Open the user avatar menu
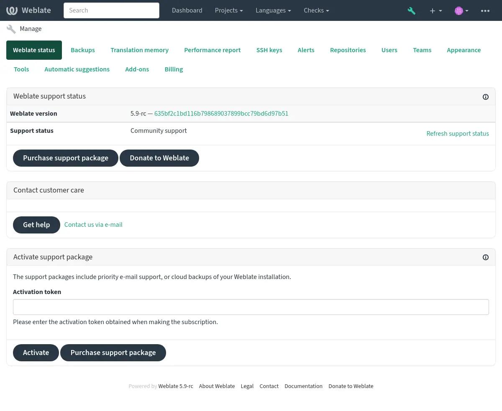The width and height of the screenshot is (502, 411). click(x=461, y=11)
